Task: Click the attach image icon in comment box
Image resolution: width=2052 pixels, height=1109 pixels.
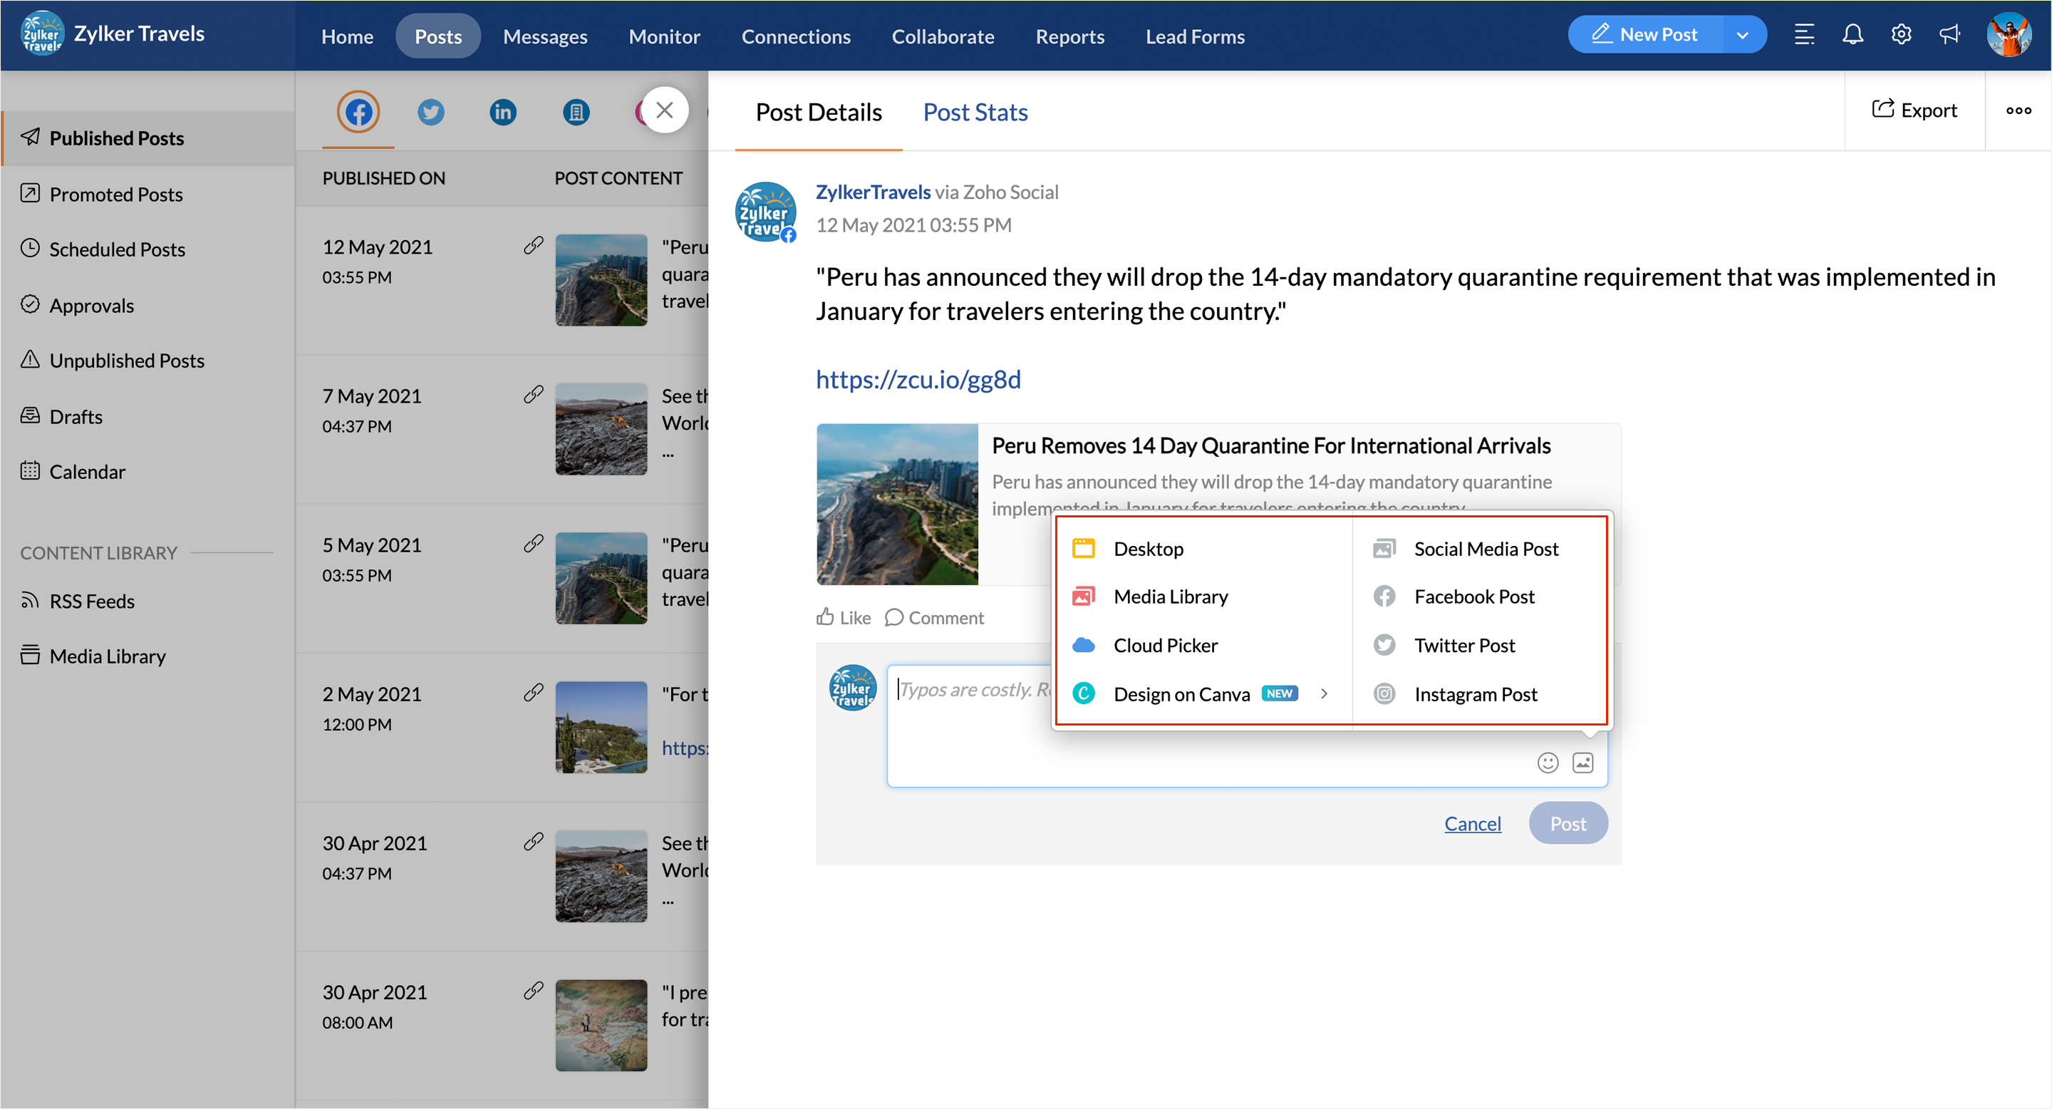Action: (1582, 763)
